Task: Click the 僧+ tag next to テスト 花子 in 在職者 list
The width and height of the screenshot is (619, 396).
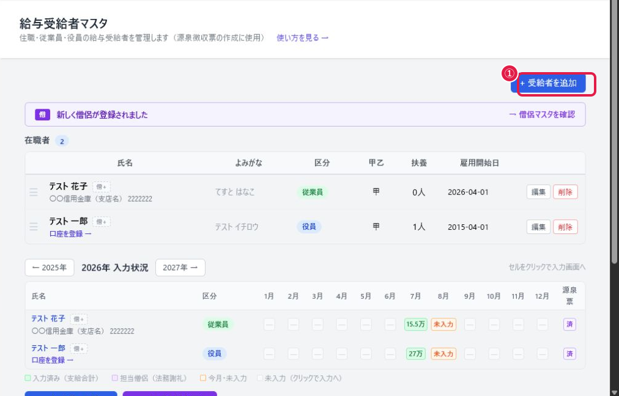Action: tap(102, 186)
